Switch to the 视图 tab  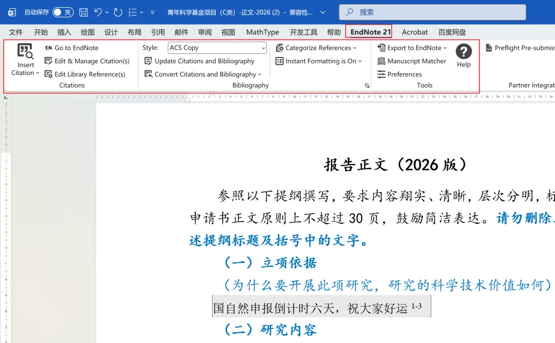click(x=228, y=32)
